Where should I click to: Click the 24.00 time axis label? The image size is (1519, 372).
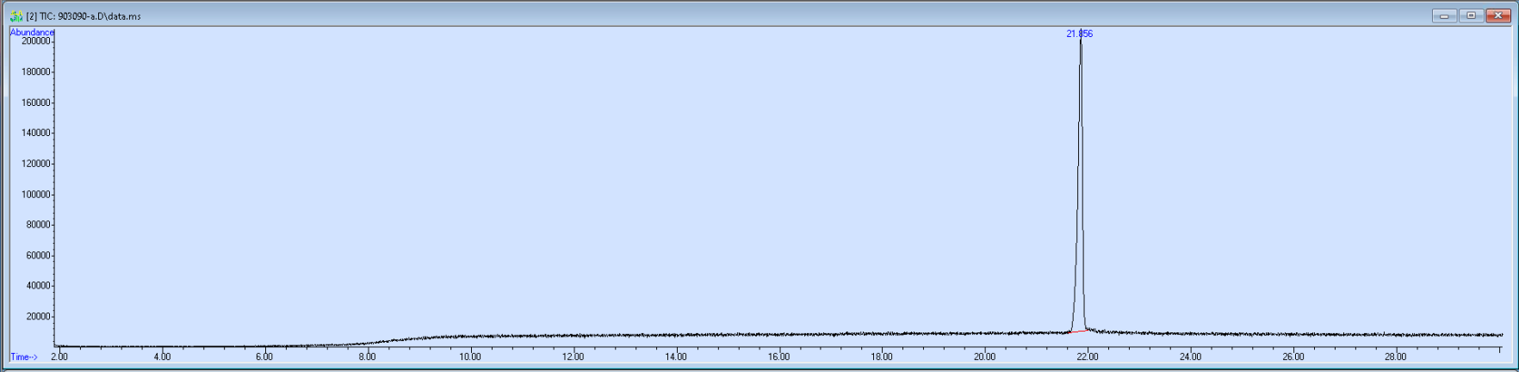[x=1191, y=356]
